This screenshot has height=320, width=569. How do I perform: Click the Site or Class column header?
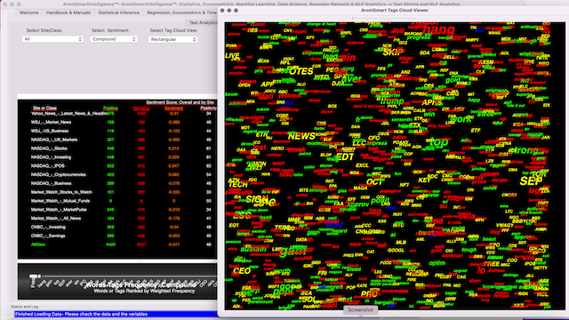click(44, 108)
